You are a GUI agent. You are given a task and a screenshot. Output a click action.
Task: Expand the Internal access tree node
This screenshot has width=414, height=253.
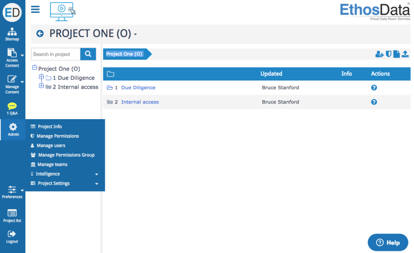[41, 86]
